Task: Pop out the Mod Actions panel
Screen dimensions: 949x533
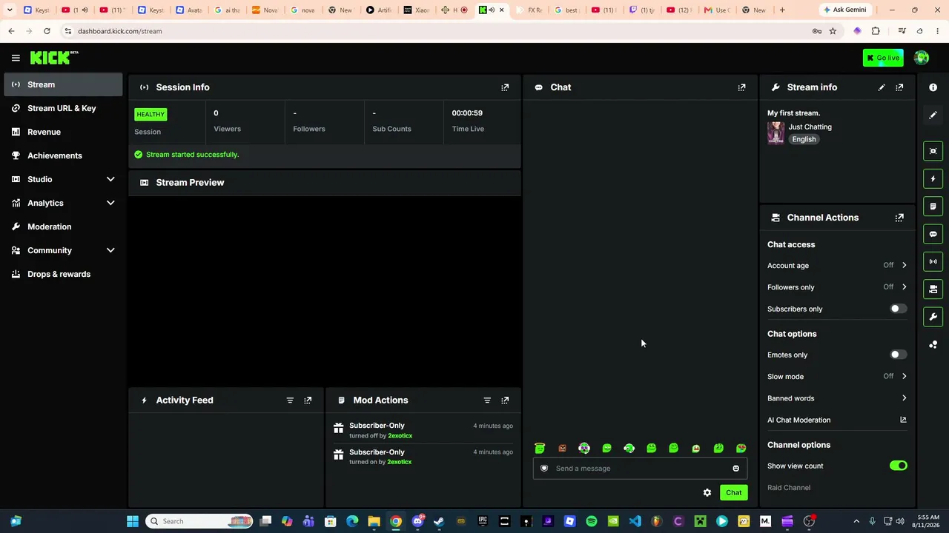Action: pyautogui.click(x=505, y=400)
